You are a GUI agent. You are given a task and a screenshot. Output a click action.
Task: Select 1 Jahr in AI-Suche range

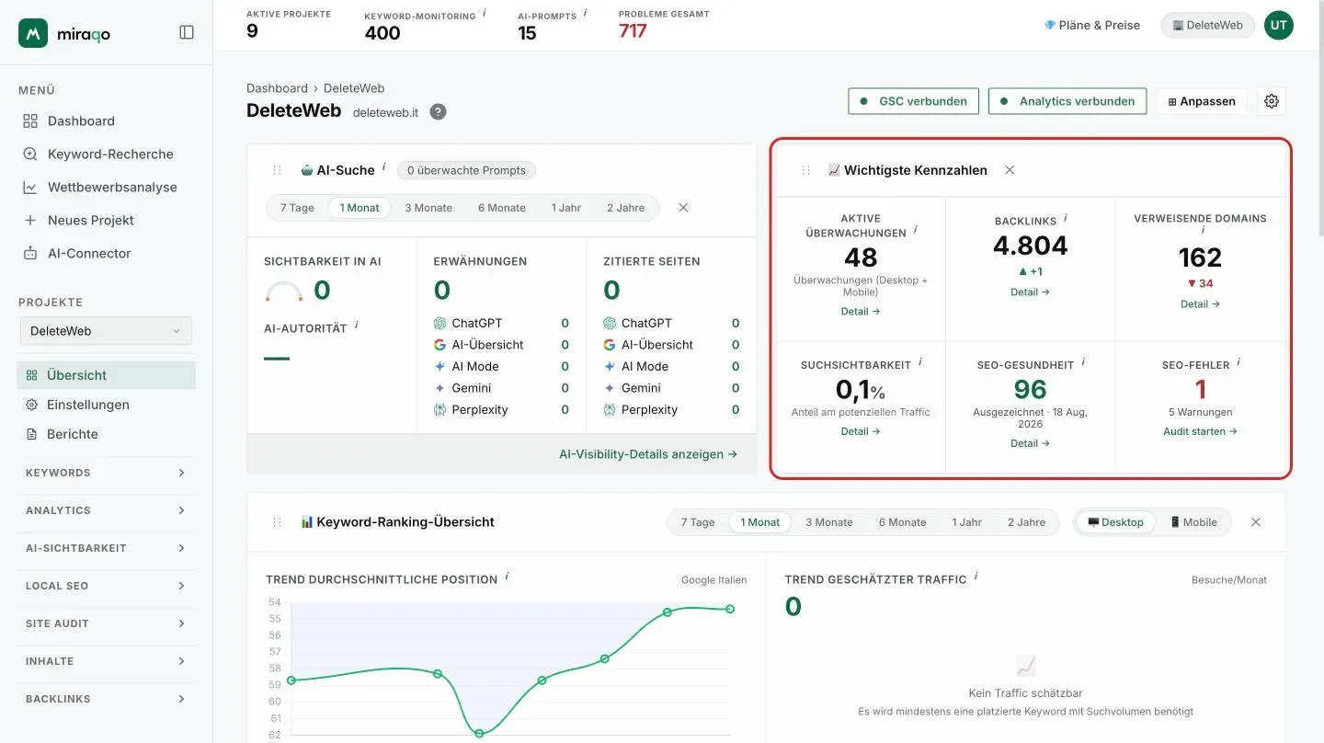tap(566, 208)
